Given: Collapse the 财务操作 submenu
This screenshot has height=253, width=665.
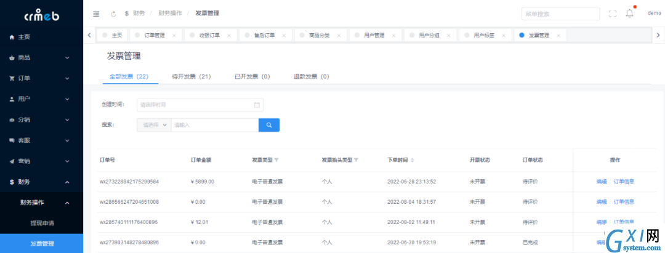Looking at the screenshot, I should [x=42, y=203].
